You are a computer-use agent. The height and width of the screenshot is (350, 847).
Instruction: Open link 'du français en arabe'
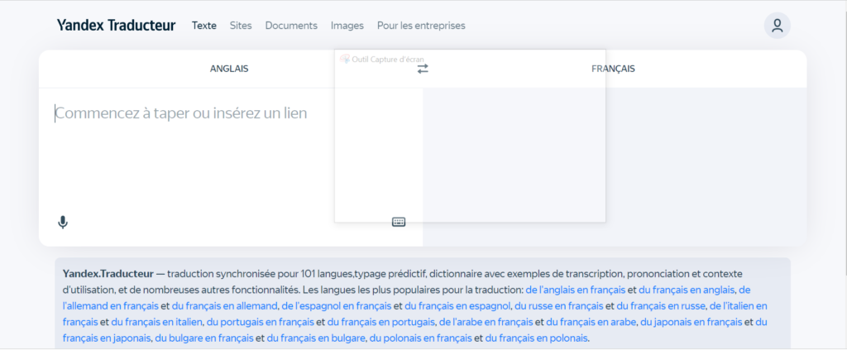coord(591,322)
